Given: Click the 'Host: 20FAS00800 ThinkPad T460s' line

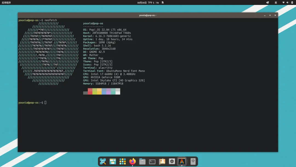Looking at the screenshot, I should pyautogui.click(x=107, y=33).
